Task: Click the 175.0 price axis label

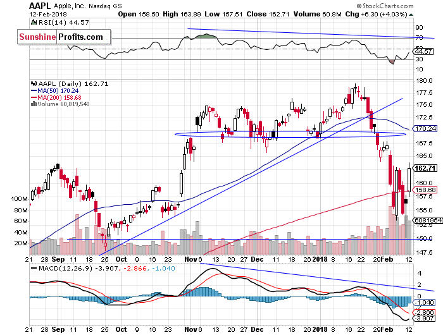Action: (x=425, y=105)
